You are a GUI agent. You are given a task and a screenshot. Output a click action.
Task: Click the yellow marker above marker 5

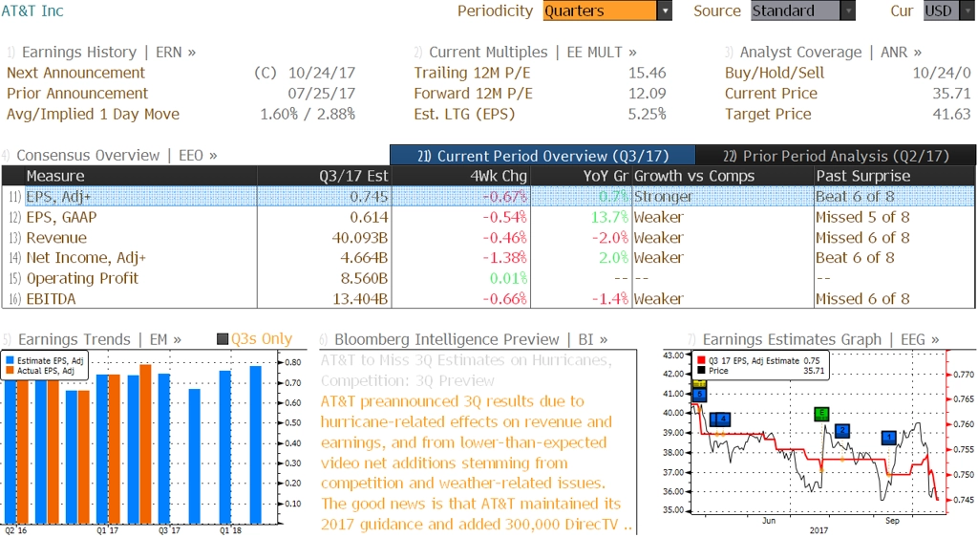(699, 384)
